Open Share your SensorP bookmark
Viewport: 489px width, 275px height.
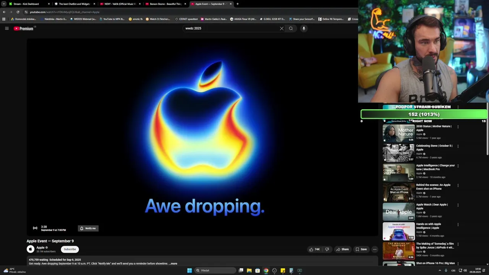coord(302,19)
